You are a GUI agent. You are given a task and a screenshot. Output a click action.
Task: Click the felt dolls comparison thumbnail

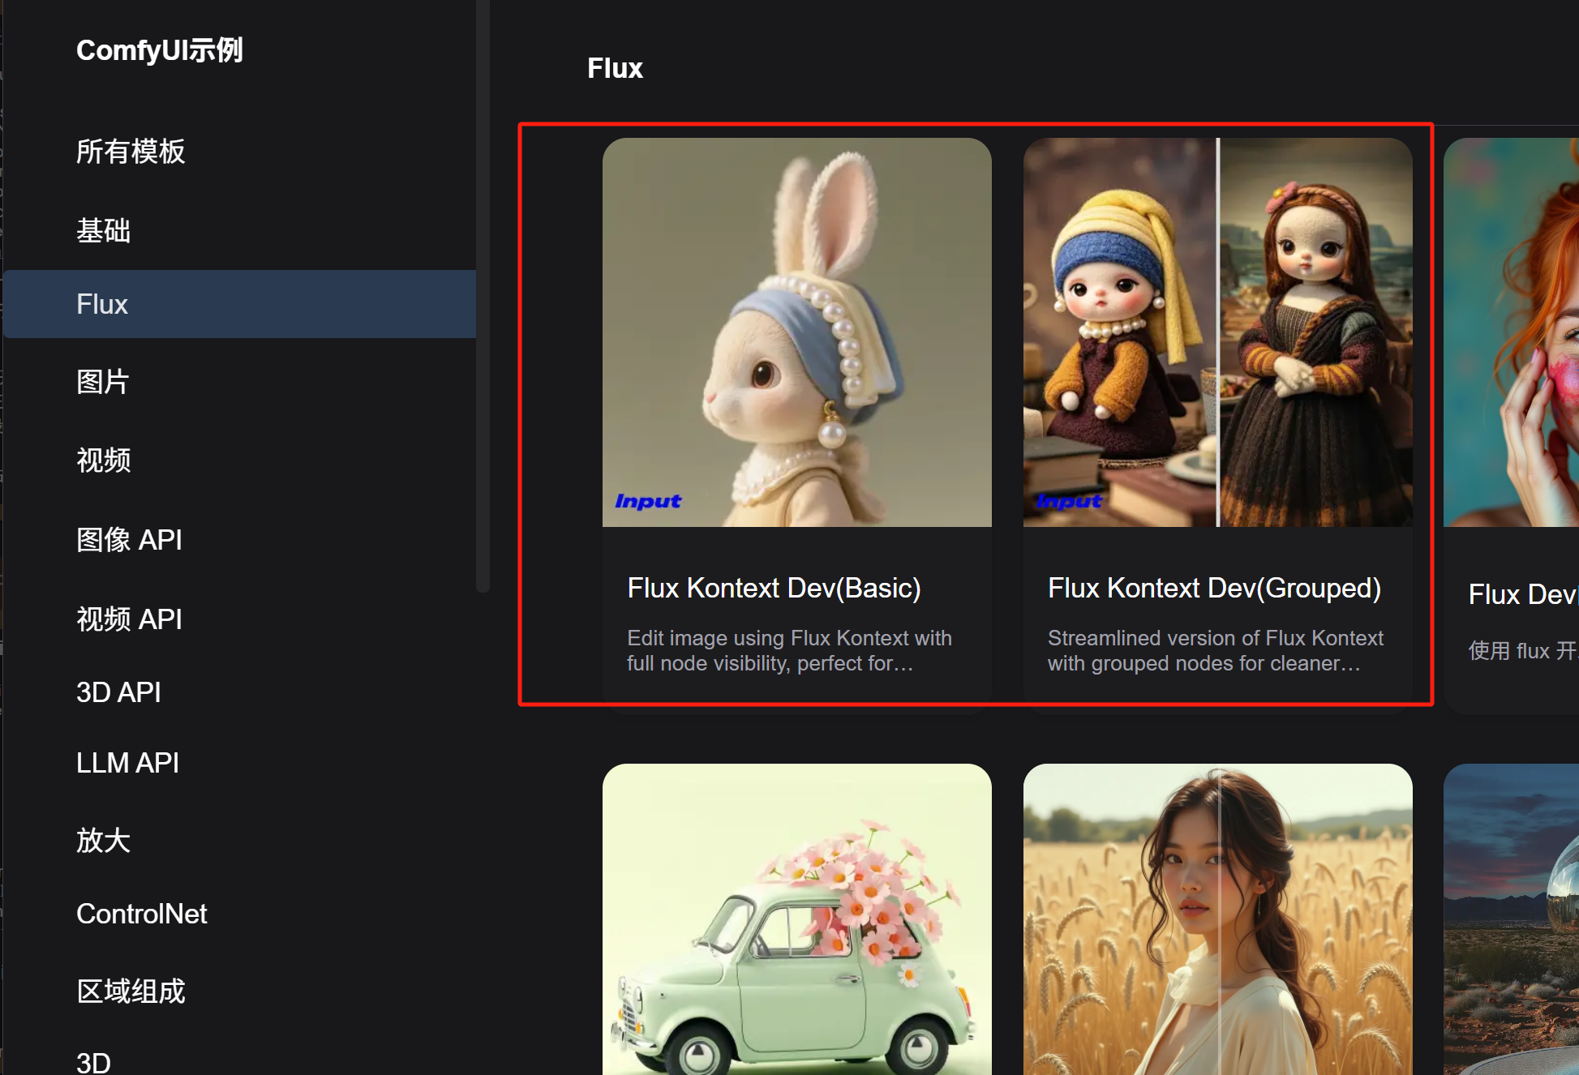(x=1216, y=332)
